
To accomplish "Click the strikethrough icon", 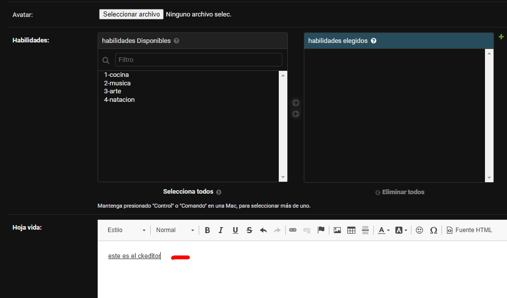I will (249, 230).
